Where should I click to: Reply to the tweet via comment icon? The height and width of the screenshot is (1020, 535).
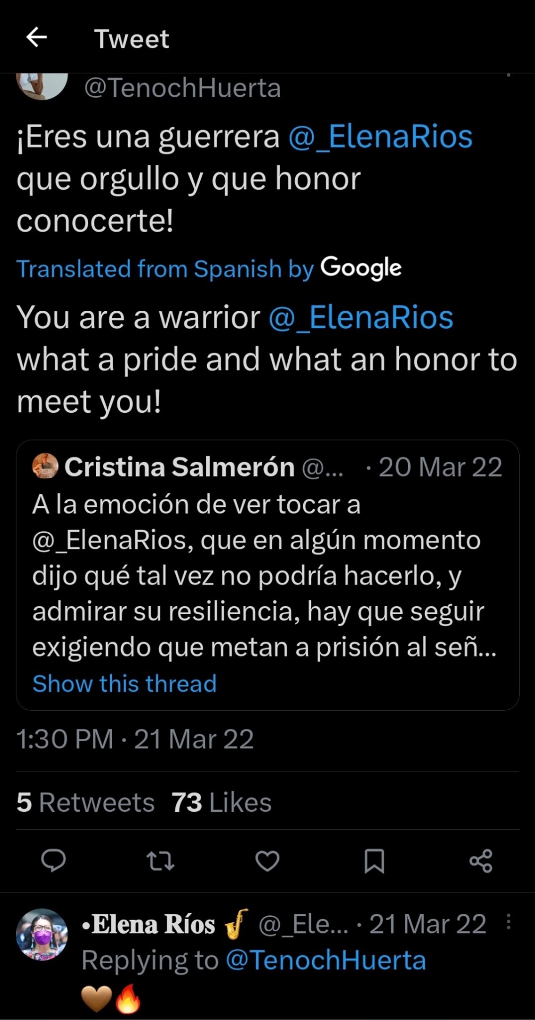pos(54,861)
